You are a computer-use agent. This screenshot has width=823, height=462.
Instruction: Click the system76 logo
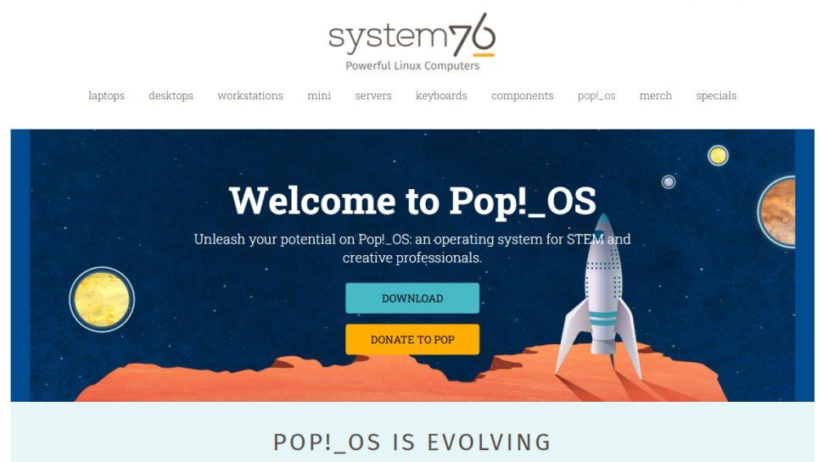[x=412, y=42]
